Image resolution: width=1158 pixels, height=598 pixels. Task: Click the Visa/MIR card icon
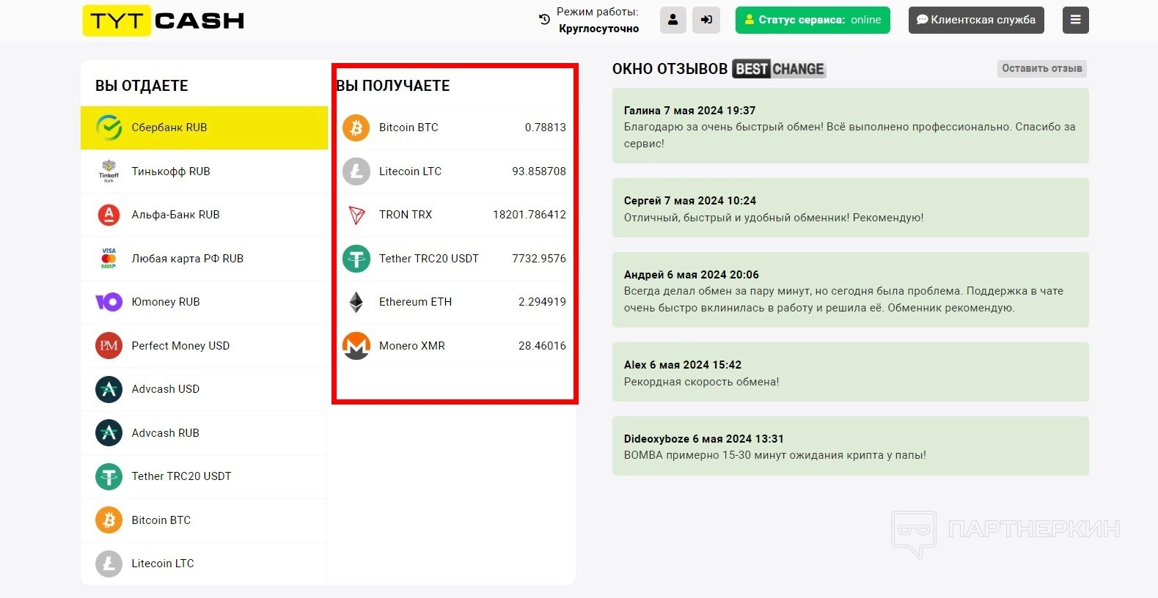pyautogui.click(x=109, y=258)
